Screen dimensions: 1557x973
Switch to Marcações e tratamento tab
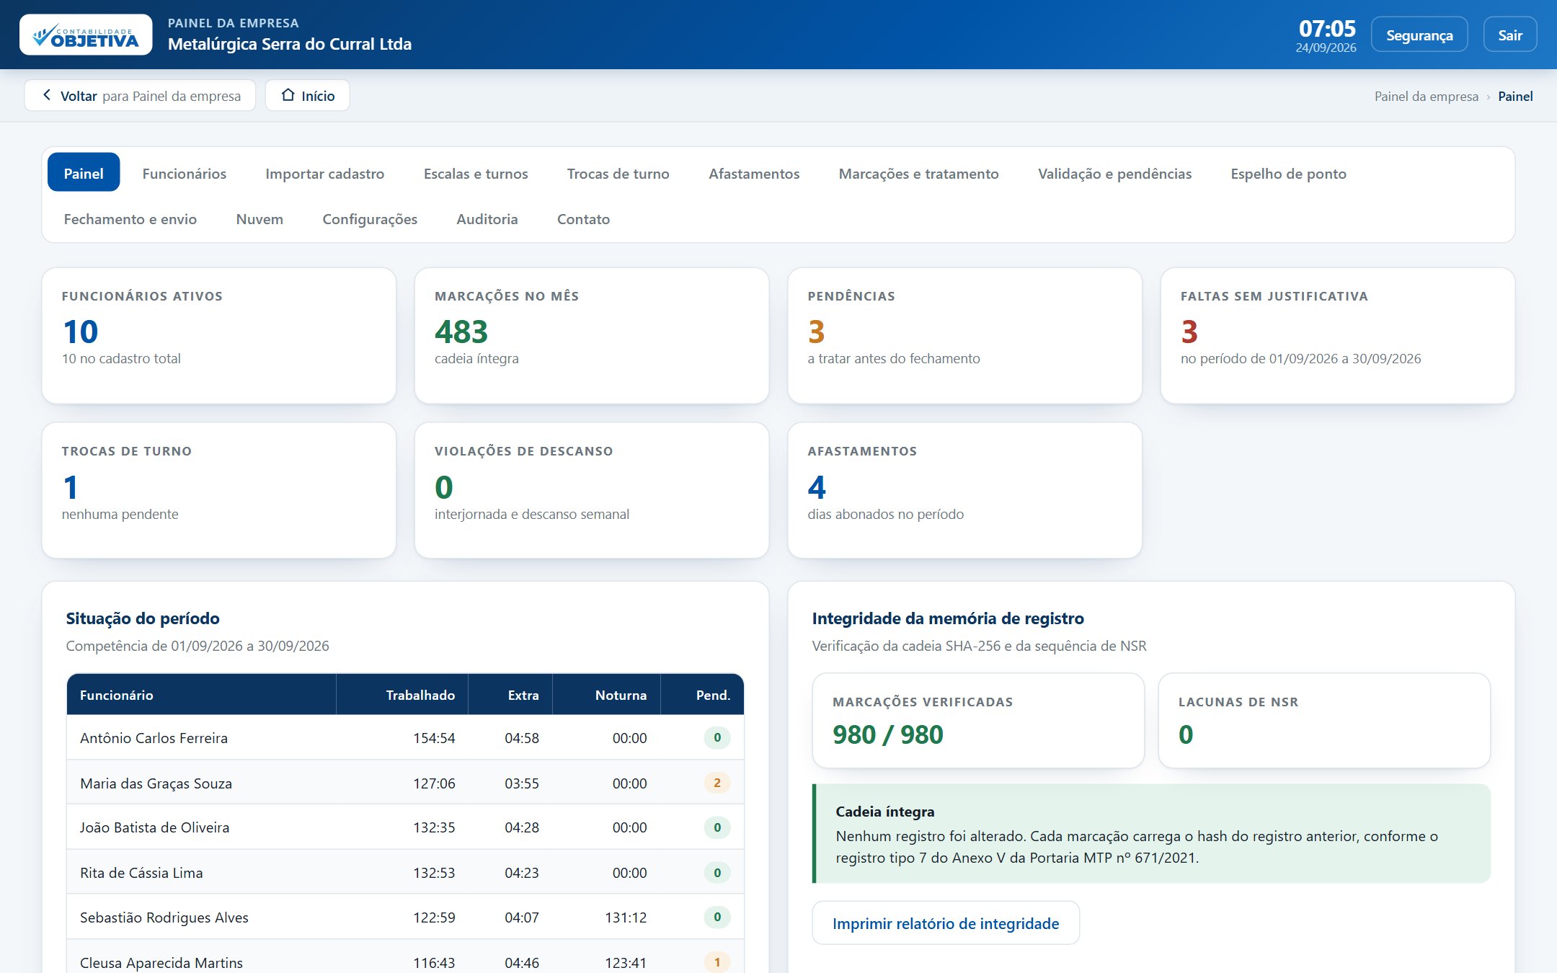point(918,173)
